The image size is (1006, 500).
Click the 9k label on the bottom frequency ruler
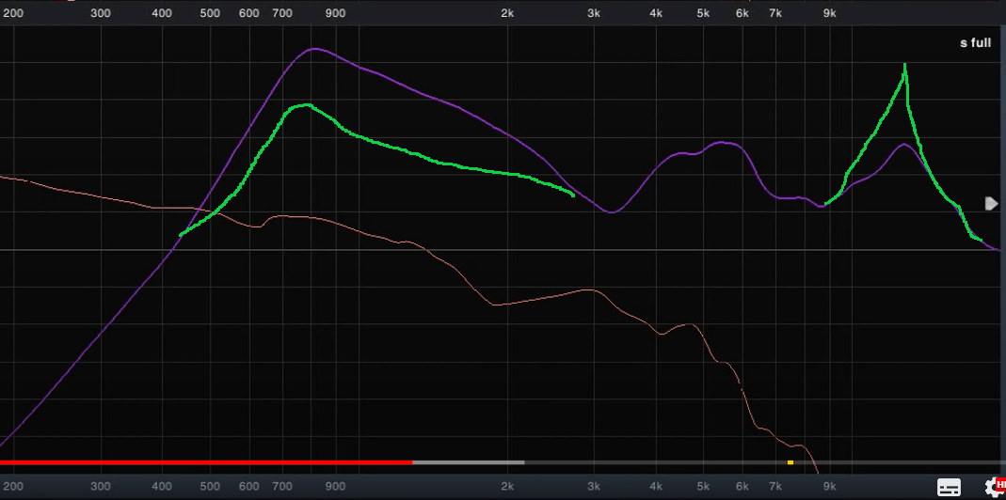click(x=830, y=487)
